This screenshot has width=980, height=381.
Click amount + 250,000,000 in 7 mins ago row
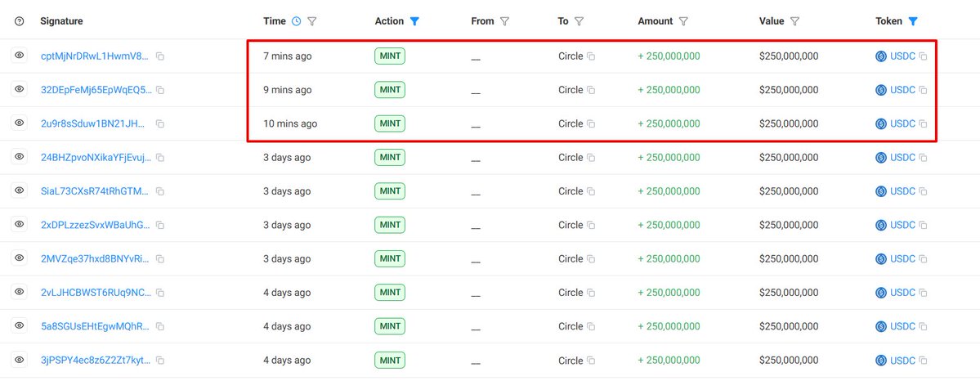(669, 56)
